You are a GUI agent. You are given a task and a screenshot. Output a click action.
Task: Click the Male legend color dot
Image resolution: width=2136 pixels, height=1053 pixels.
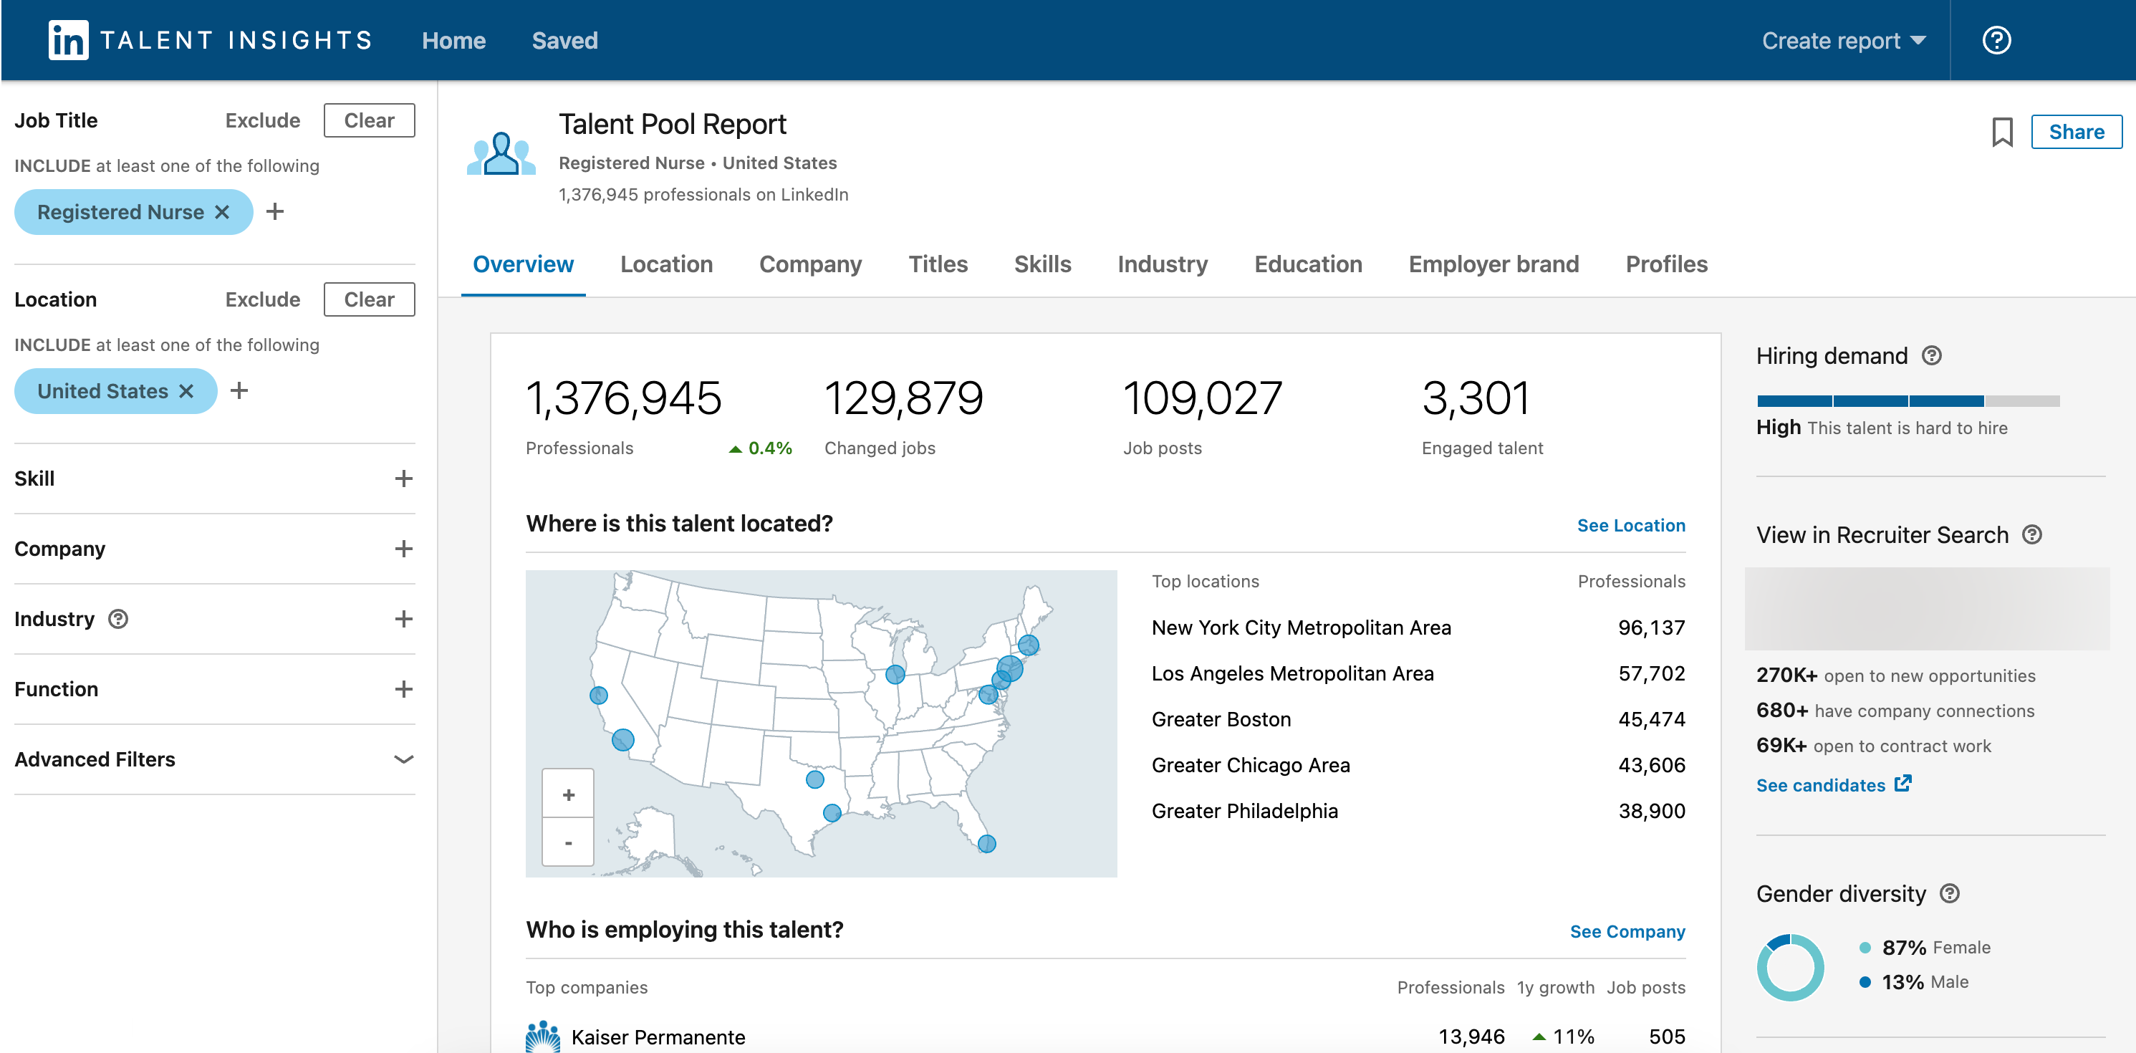[1864, 983]
